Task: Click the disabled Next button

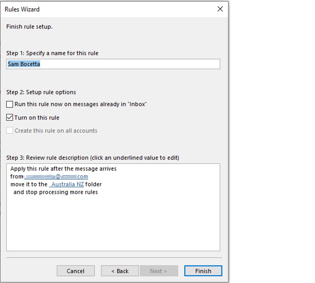Action: pos(159,271)
